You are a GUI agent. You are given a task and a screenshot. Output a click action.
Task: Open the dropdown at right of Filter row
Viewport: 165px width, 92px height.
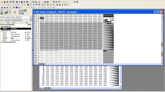[31, 20]
